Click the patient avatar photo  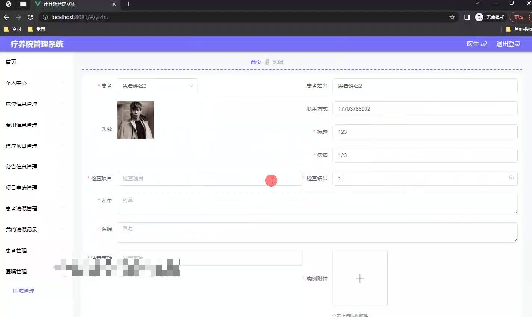pyautogui.click(x=135, y=120)
